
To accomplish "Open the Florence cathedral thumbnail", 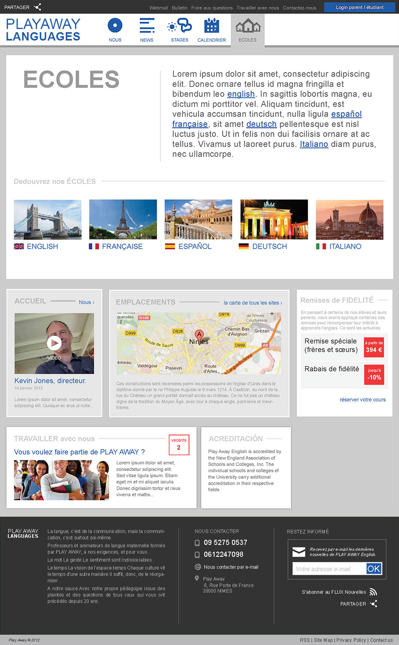I will [349, 220].
